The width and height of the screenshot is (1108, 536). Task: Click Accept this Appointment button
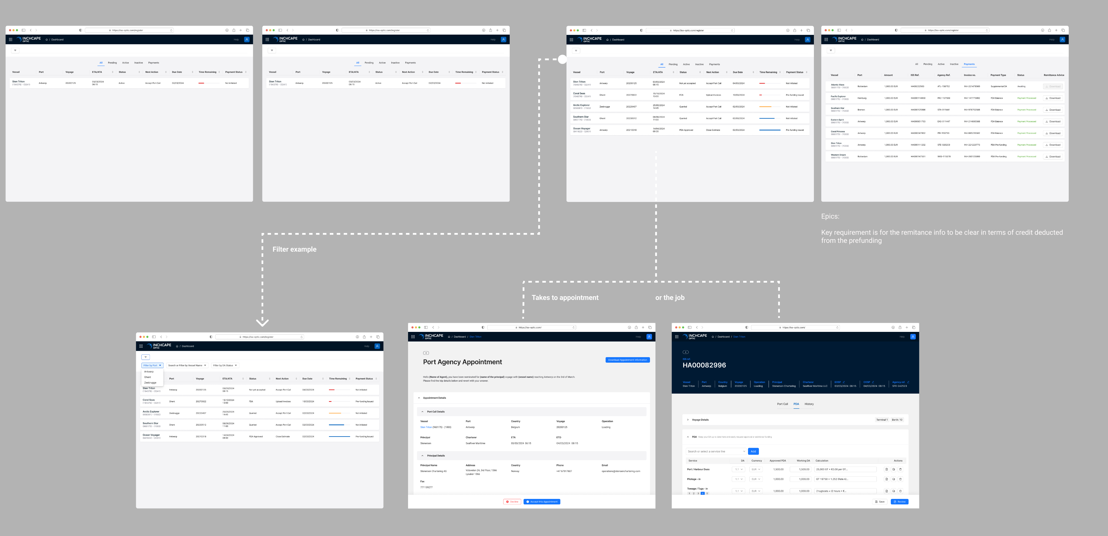pyautogui.click(x=542, y=502)
